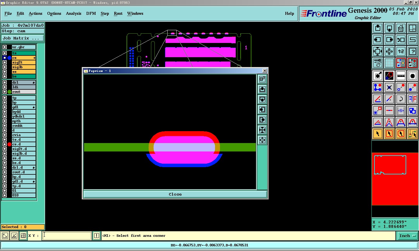The image size is (419, 251).
Task: Toggle the checkbox for layer cs.d
Action: (5, 144)
